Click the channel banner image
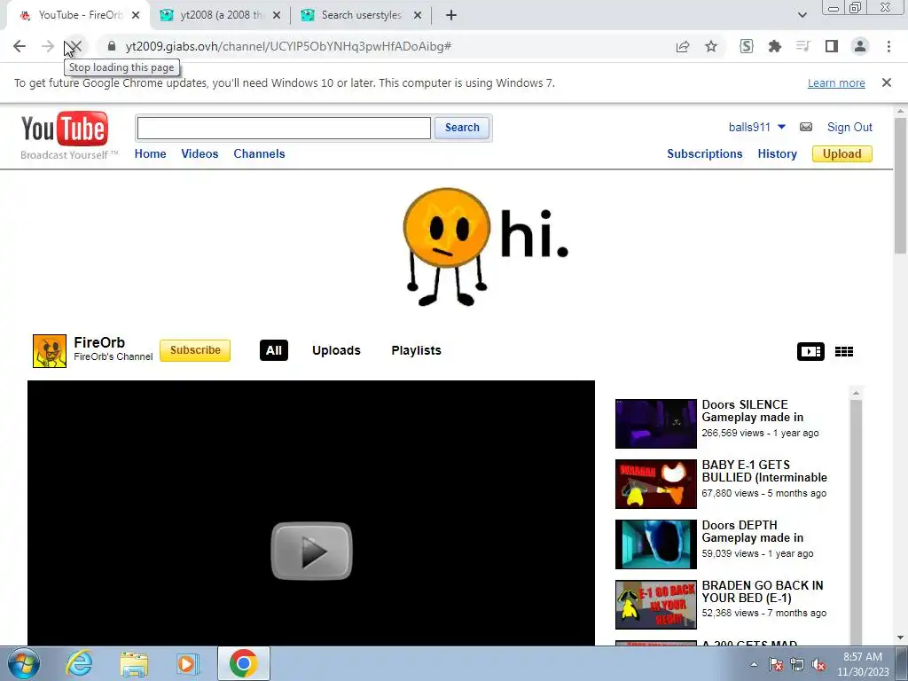The height and width of the screenshot is (681, 908). [485, 247]
